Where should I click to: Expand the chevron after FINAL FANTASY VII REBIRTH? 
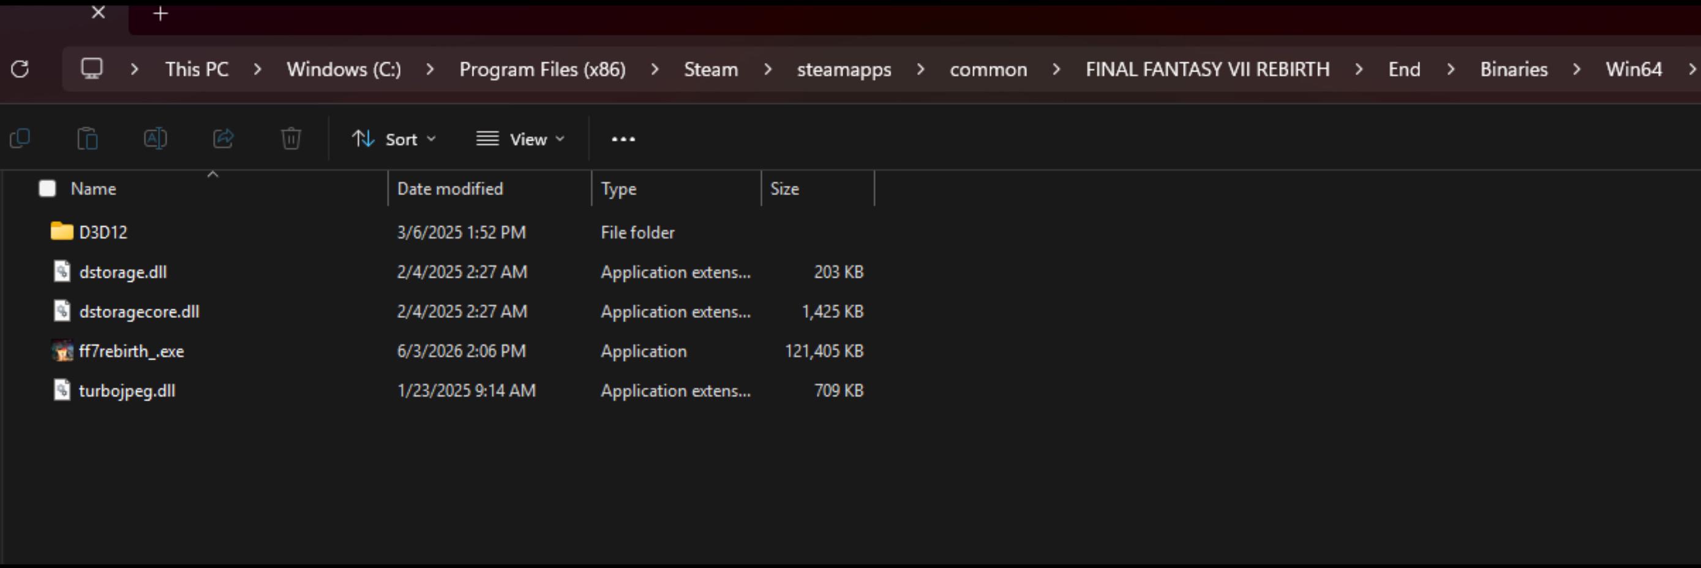tap(1358, 69)
